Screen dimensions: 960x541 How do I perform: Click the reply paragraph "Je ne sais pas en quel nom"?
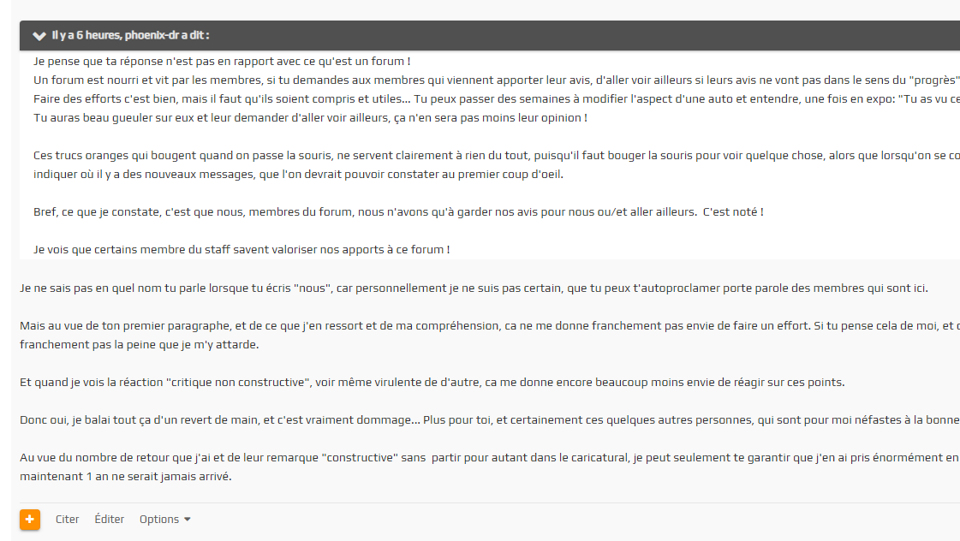pos(474,288)
